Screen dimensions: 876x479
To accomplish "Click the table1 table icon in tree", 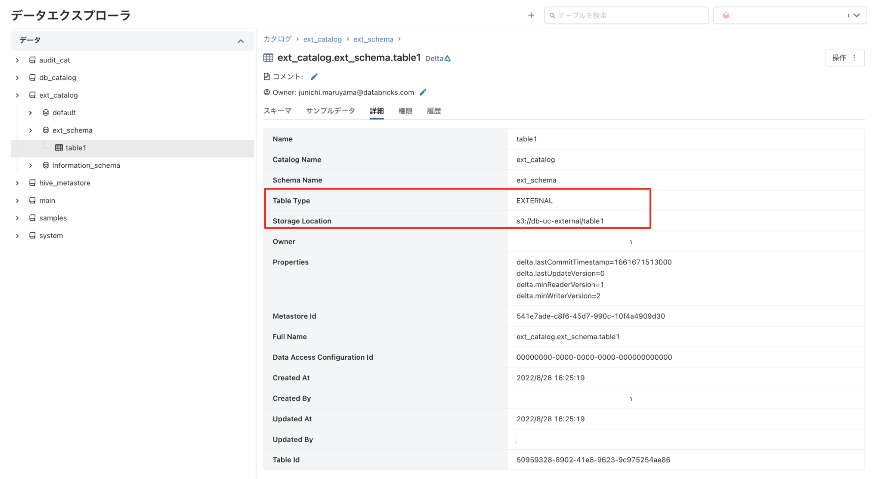I will click(x=59, y=148).
